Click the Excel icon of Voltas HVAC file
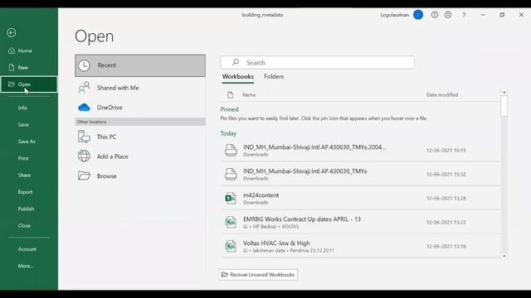531x298 pixels. point(231,247)
